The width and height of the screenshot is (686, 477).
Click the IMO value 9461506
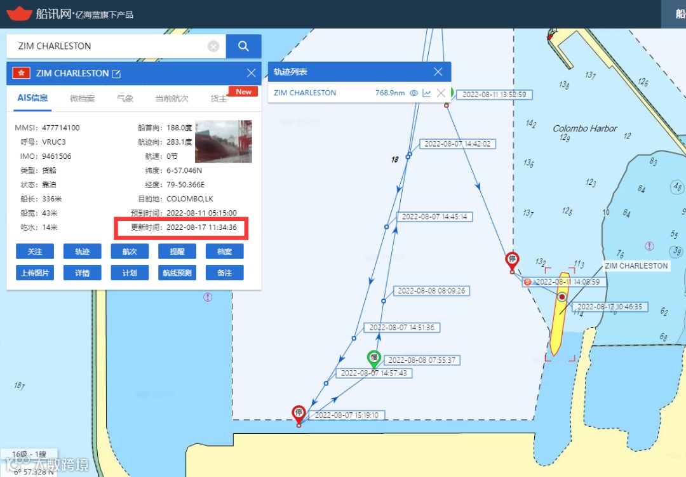tap(57, 156)
